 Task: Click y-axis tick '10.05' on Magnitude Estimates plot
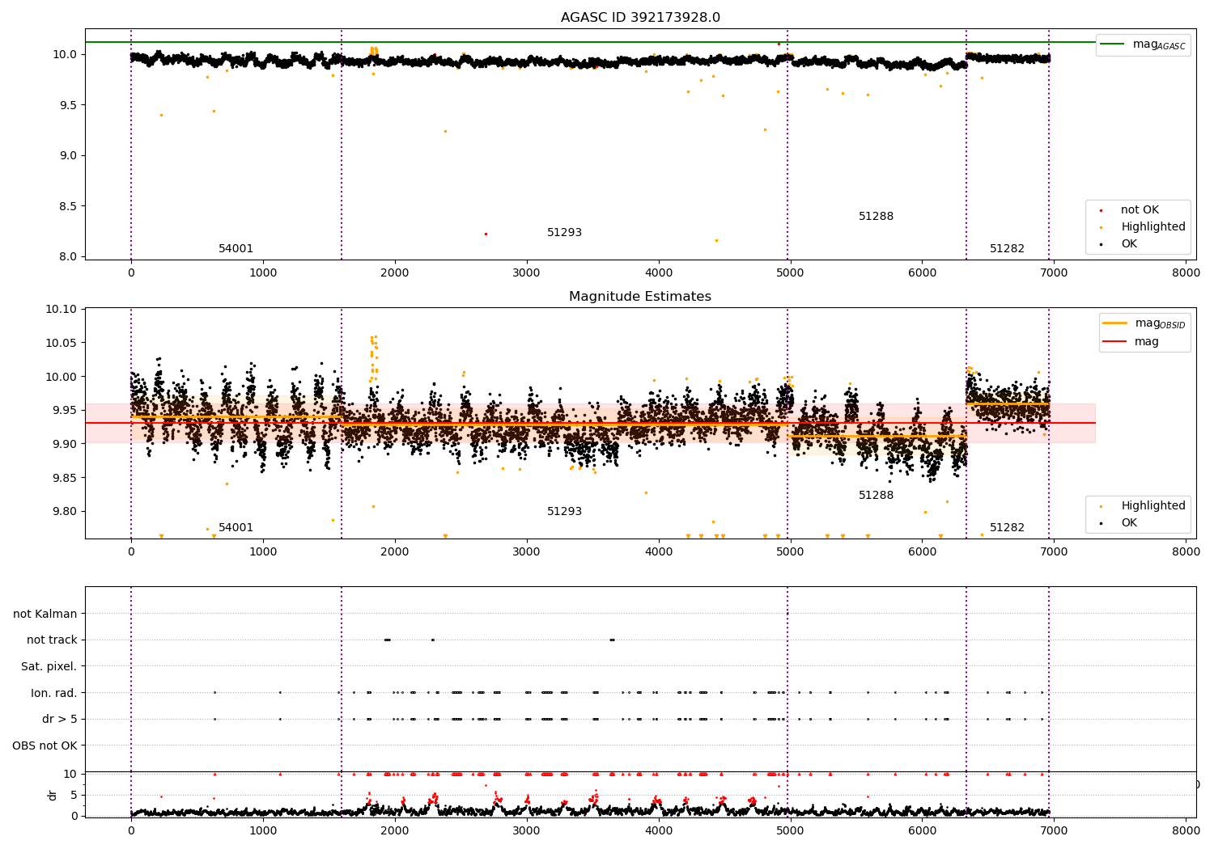coord(62,343)
